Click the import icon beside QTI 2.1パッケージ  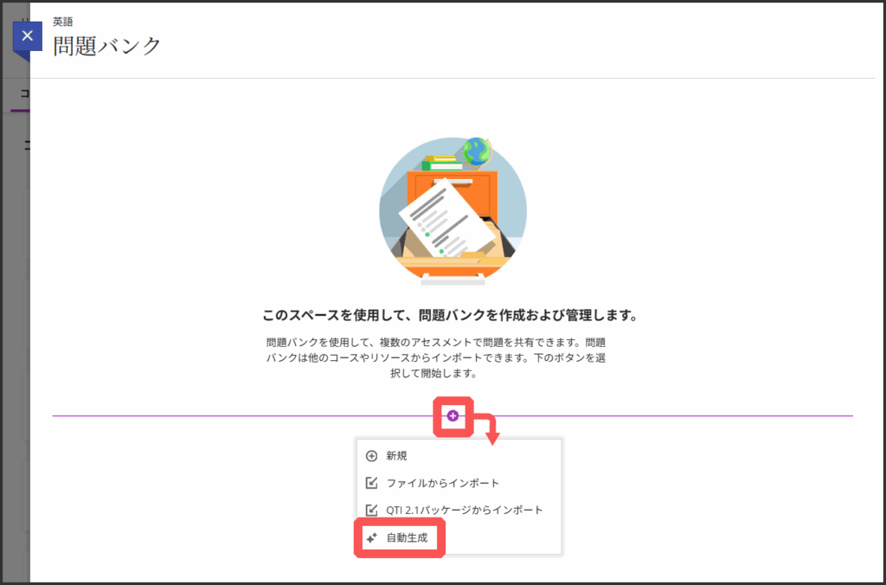pos(372,510)
